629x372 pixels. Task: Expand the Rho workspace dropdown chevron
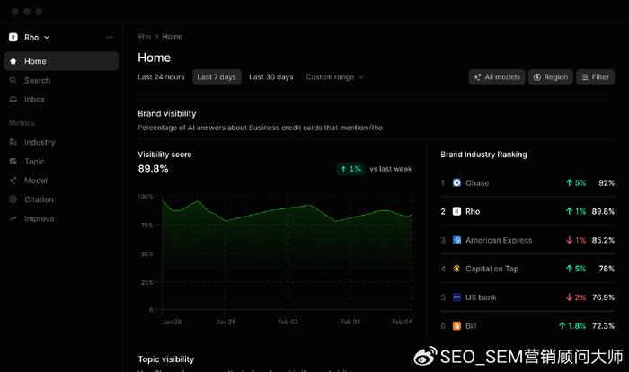pyautogui.click(x=47, y=38)
